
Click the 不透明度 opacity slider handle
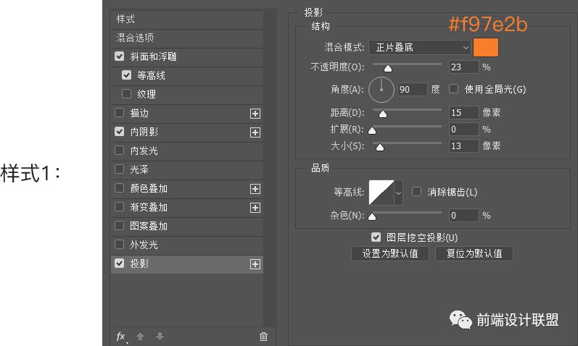coord(388,69)
